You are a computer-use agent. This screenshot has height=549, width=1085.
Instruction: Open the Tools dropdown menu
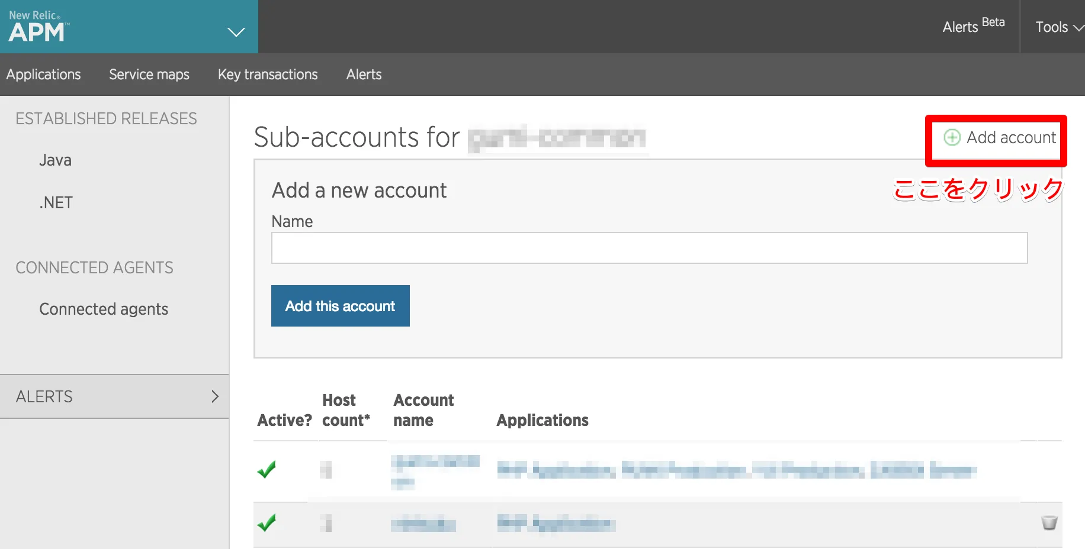point(1058,27)
